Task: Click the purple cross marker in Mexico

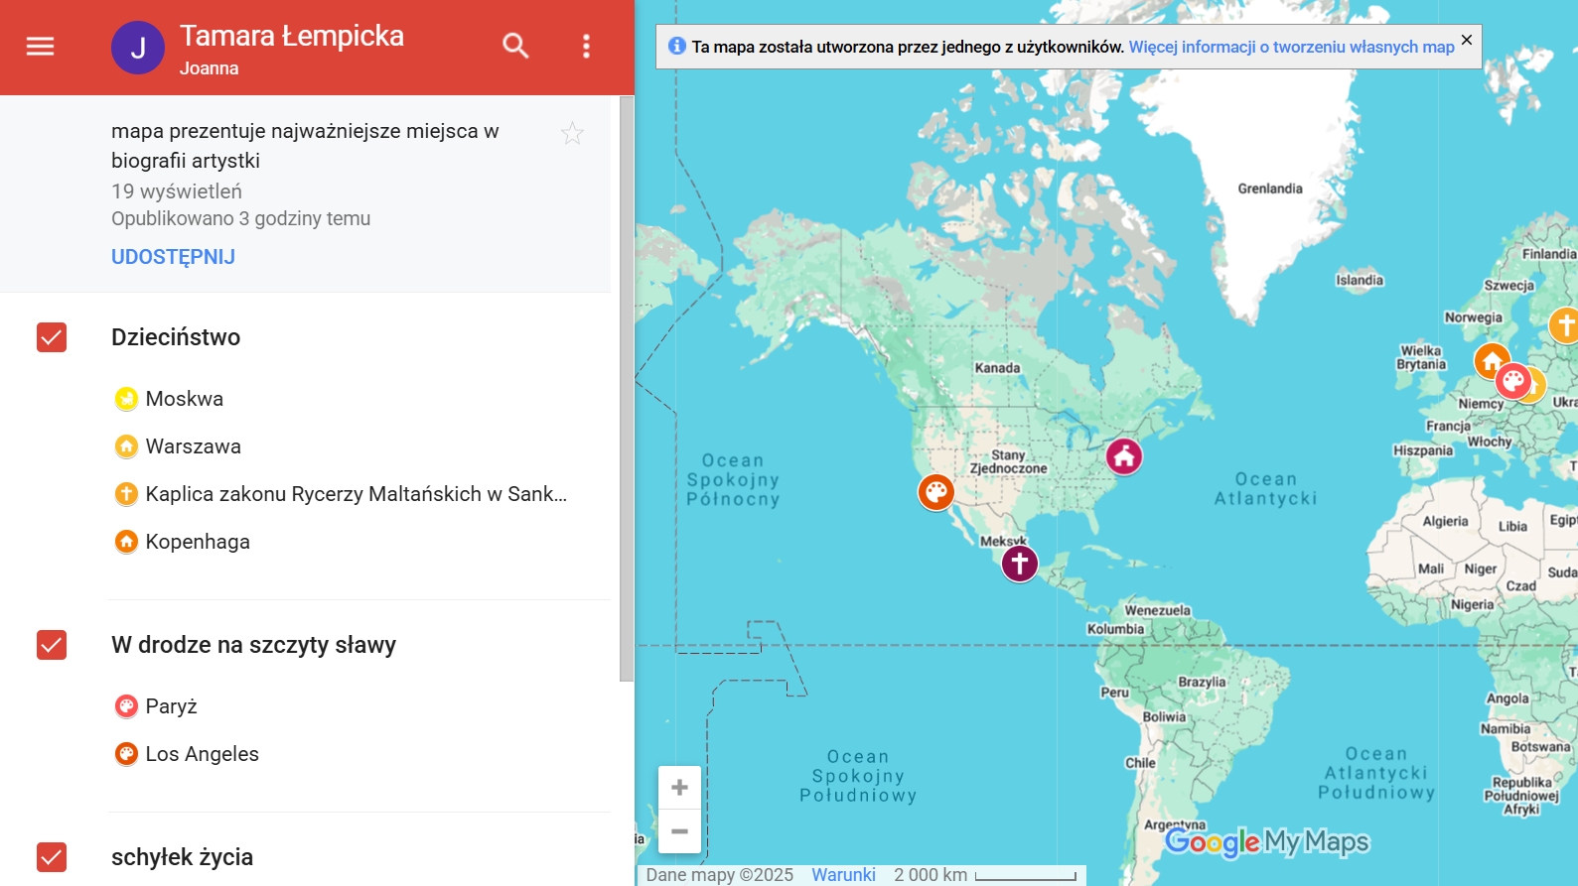Action: pyautogui.click(x=1019, y=564)
